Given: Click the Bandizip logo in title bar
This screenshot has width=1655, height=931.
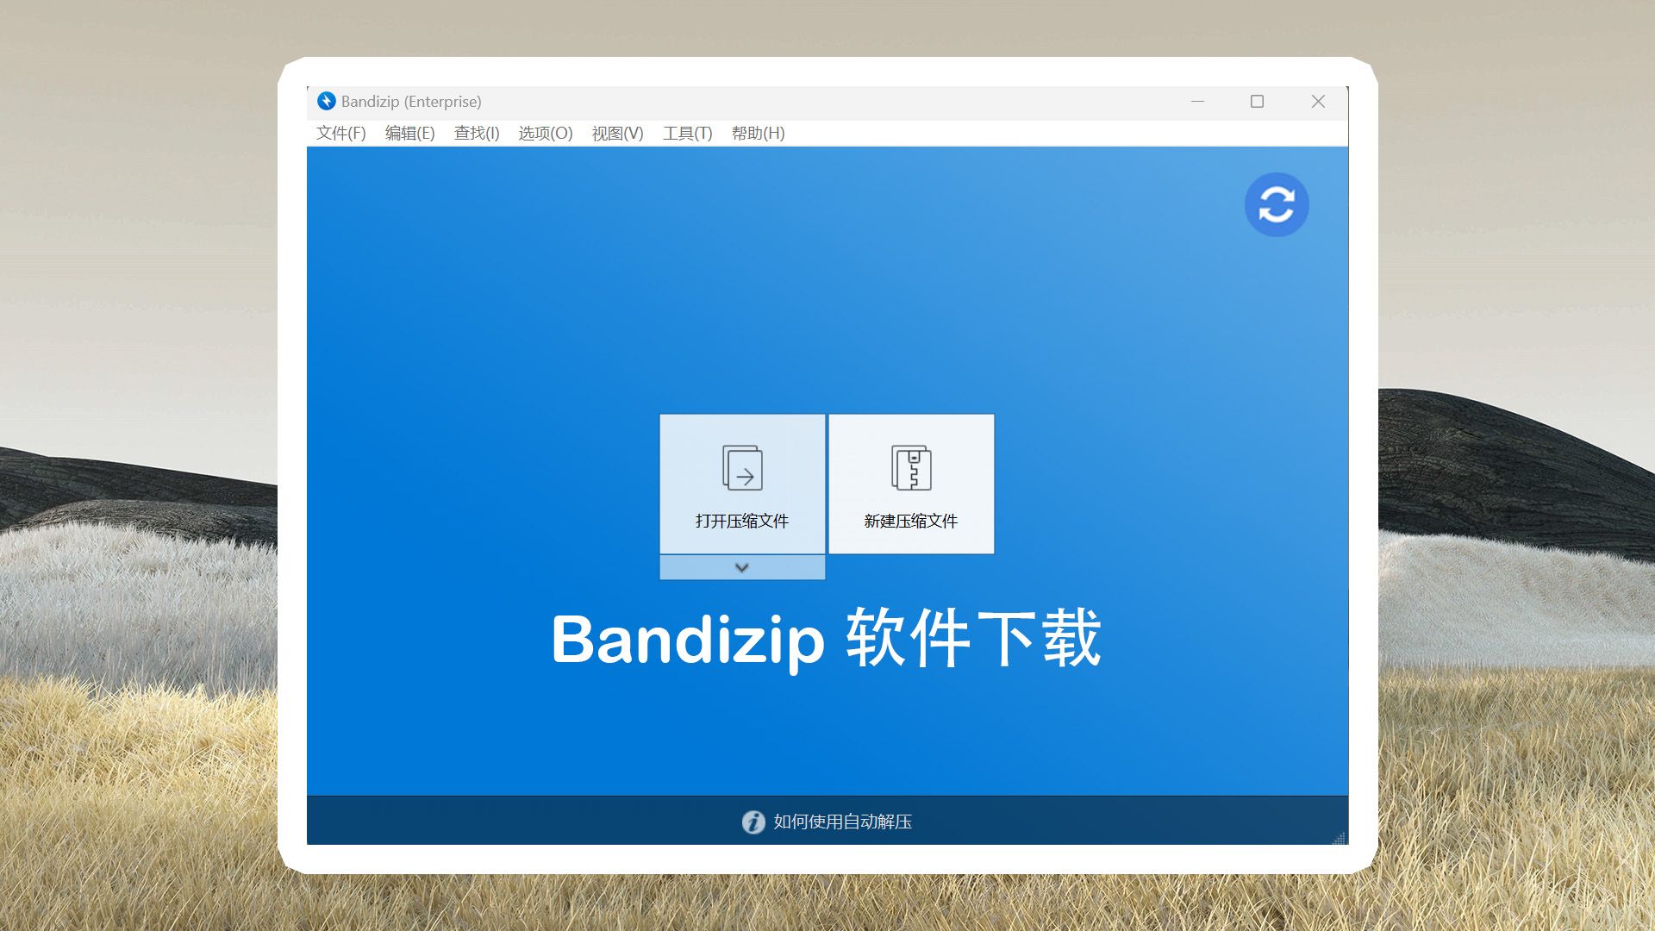Looking at the screenshot, I should (326, 101).
